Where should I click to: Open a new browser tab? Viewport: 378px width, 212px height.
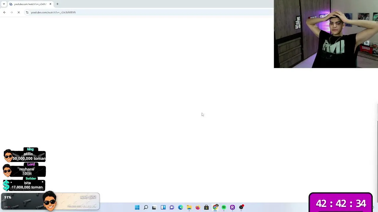click(x=58, y=4)
